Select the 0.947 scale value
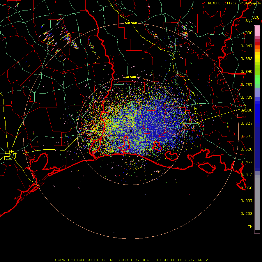 click(247, 46)
